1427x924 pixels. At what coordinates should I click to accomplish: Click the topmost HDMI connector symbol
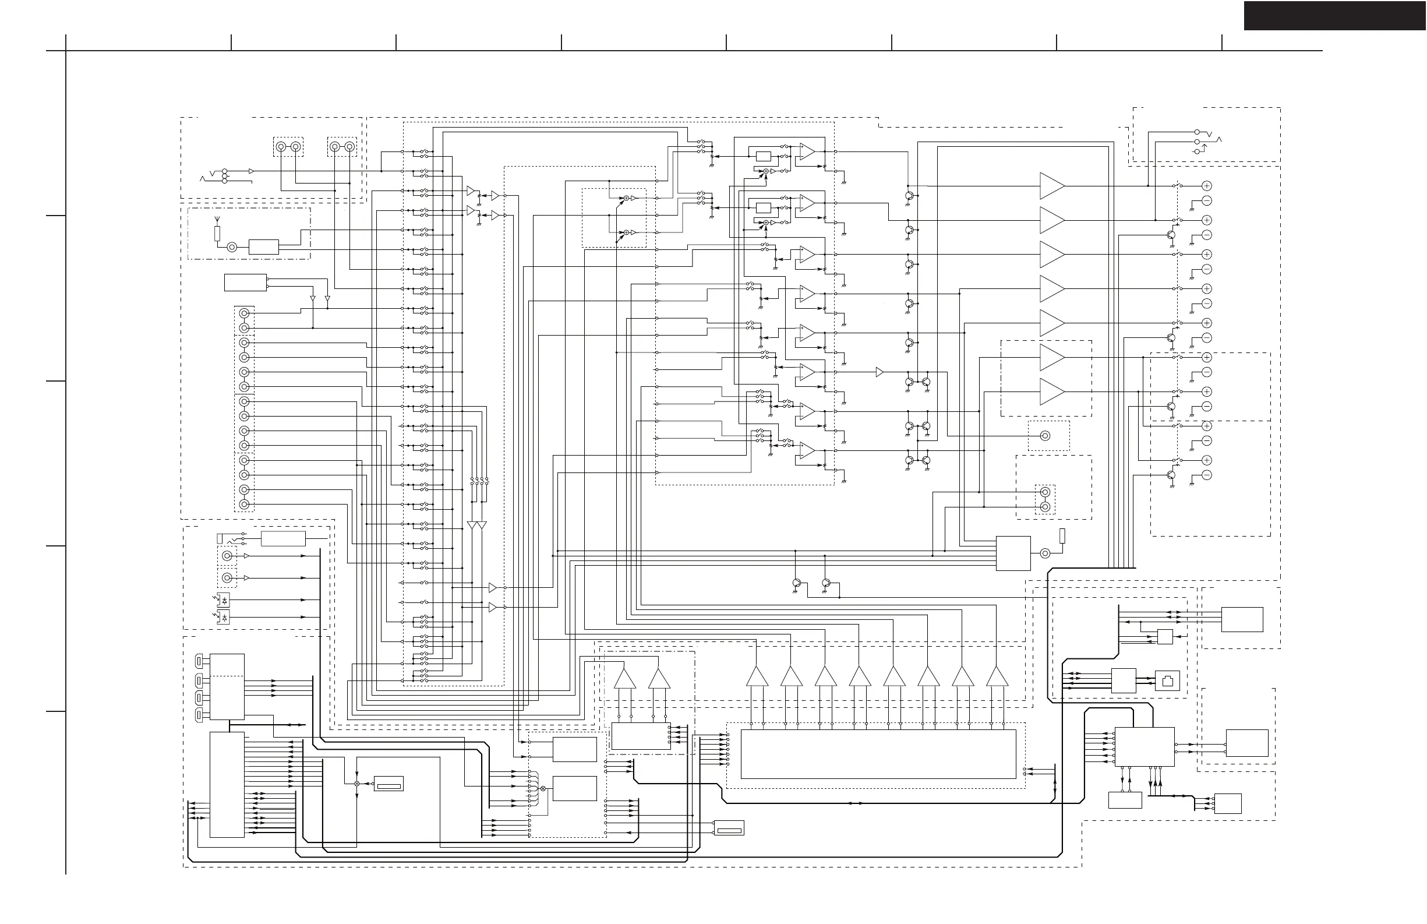[x=199, y=661]
